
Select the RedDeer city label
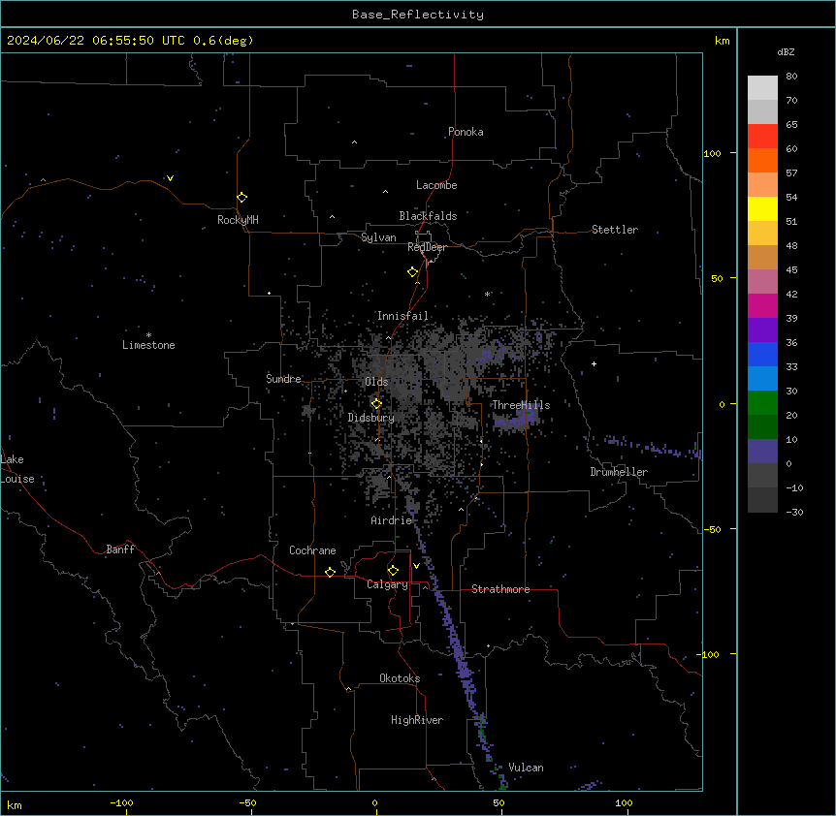[x=427, y=247]
